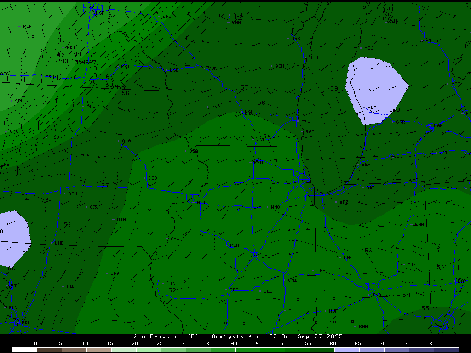Viewport: 471px width, 353px height.
Task: Click the PIA station label
Action: click(235, 245)
